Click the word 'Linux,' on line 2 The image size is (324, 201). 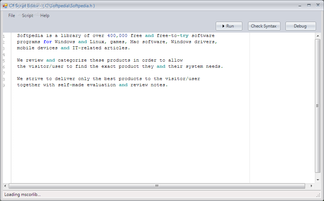click(x=98, y=42)
